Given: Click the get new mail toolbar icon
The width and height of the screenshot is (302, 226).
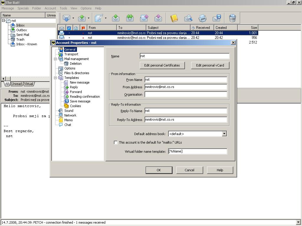Looking at the screenshot, I should [x=66, y=18].
